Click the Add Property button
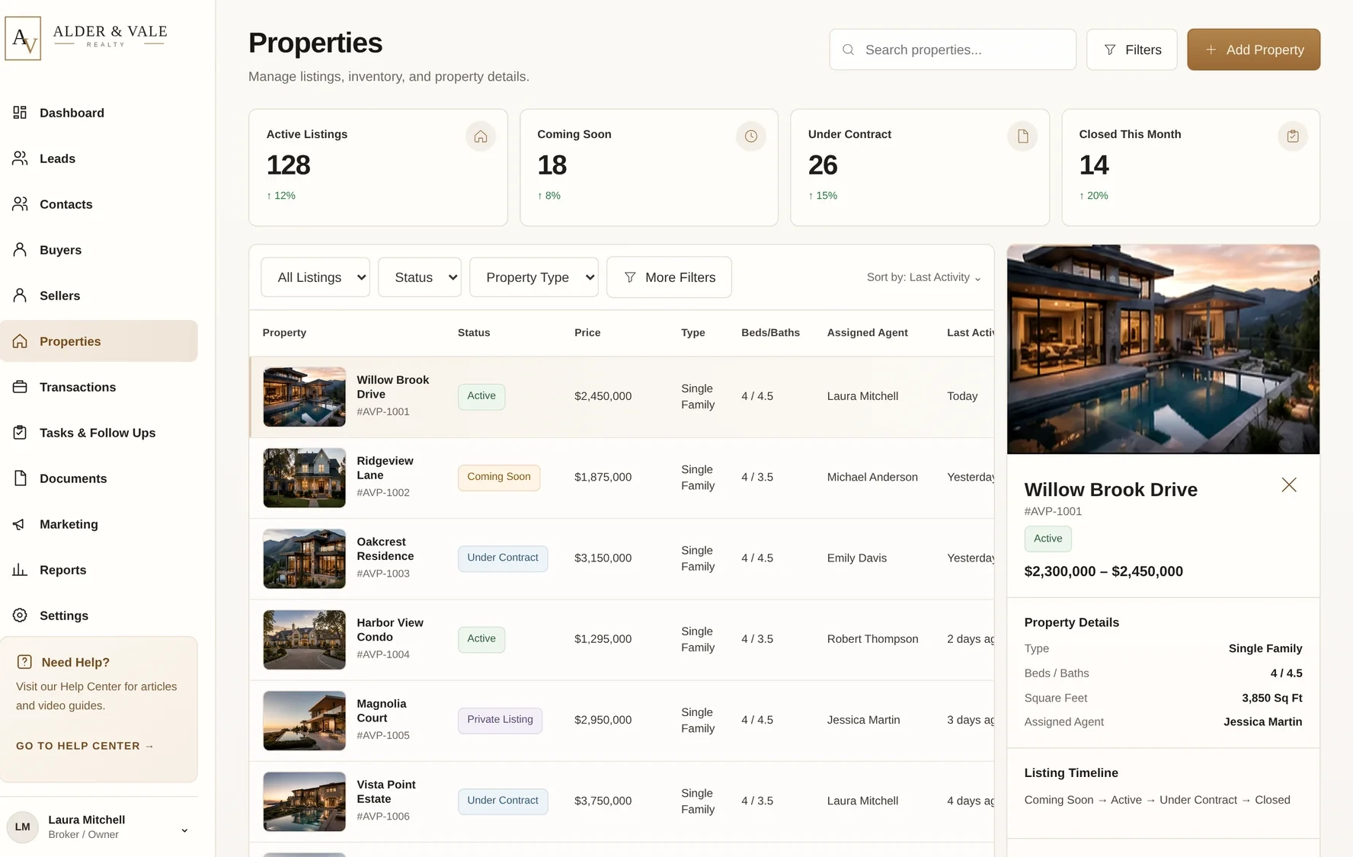The height and width of the screenshot is (857, 1353). [1253, 50]
